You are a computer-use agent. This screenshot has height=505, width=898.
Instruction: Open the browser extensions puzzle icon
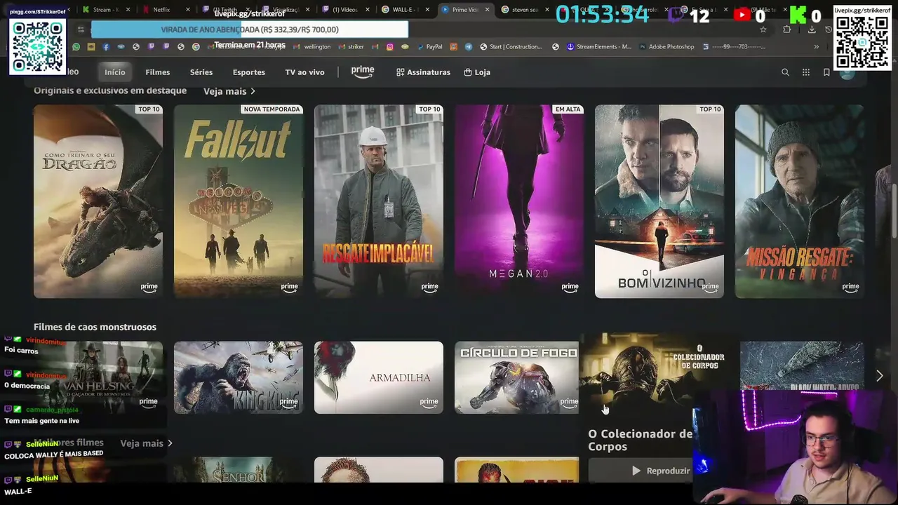tap(786, 29)
